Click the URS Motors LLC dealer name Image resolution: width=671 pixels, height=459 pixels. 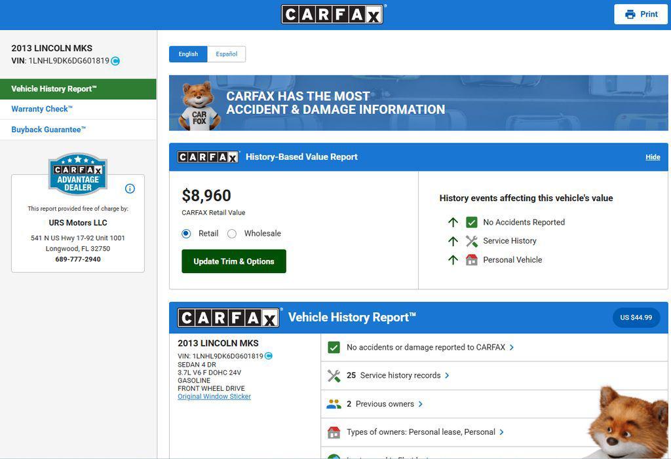[x=78, y=223]
